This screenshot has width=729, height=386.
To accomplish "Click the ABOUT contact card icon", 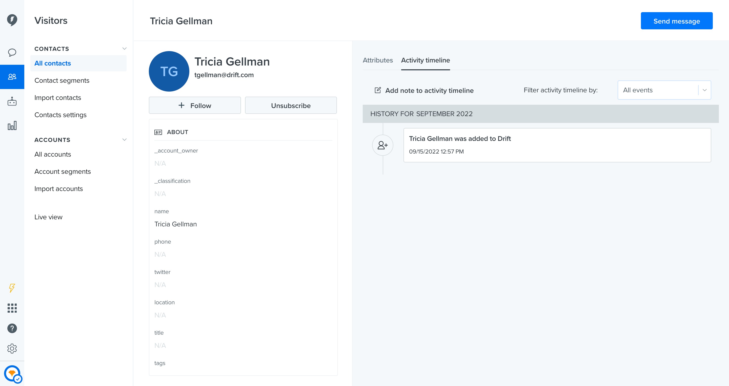I will 158,132.
